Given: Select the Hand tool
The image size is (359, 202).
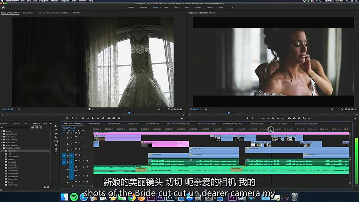Looking at the screenshot, I should point(56,149).
